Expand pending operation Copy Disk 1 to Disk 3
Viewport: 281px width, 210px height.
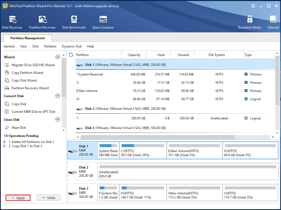coord(4,146)
